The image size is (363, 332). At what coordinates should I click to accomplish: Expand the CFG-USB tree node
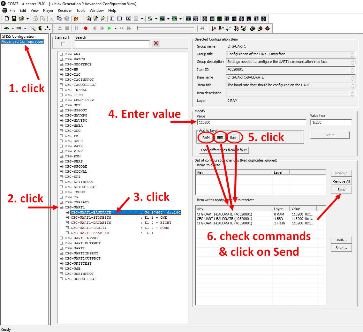click(x=61, y=268)
